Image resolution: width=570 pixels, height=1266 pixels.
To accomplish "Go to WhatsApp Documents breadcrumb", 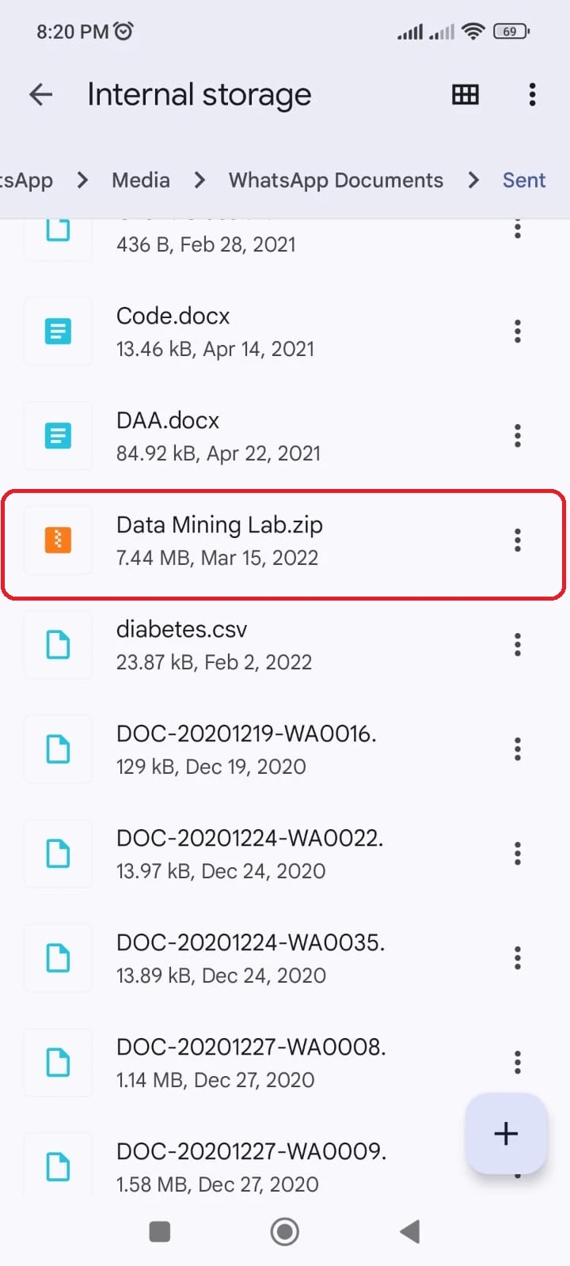I will click(x=336, y=180).
